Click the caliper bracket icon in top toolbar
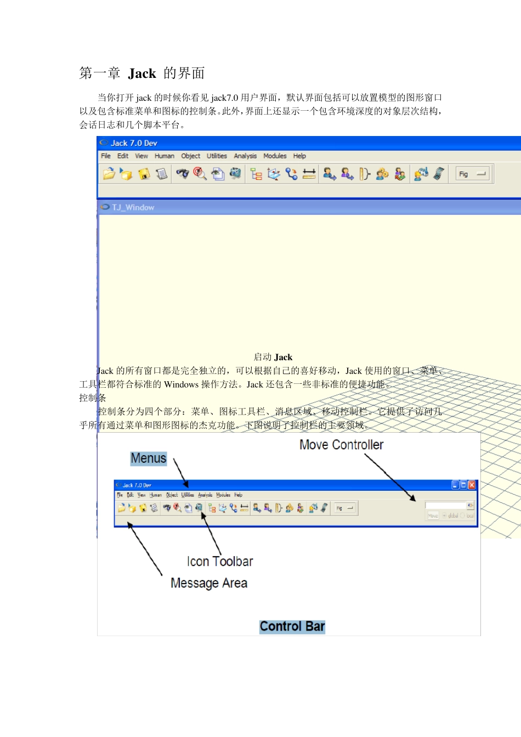 click(x=365, y=174)
